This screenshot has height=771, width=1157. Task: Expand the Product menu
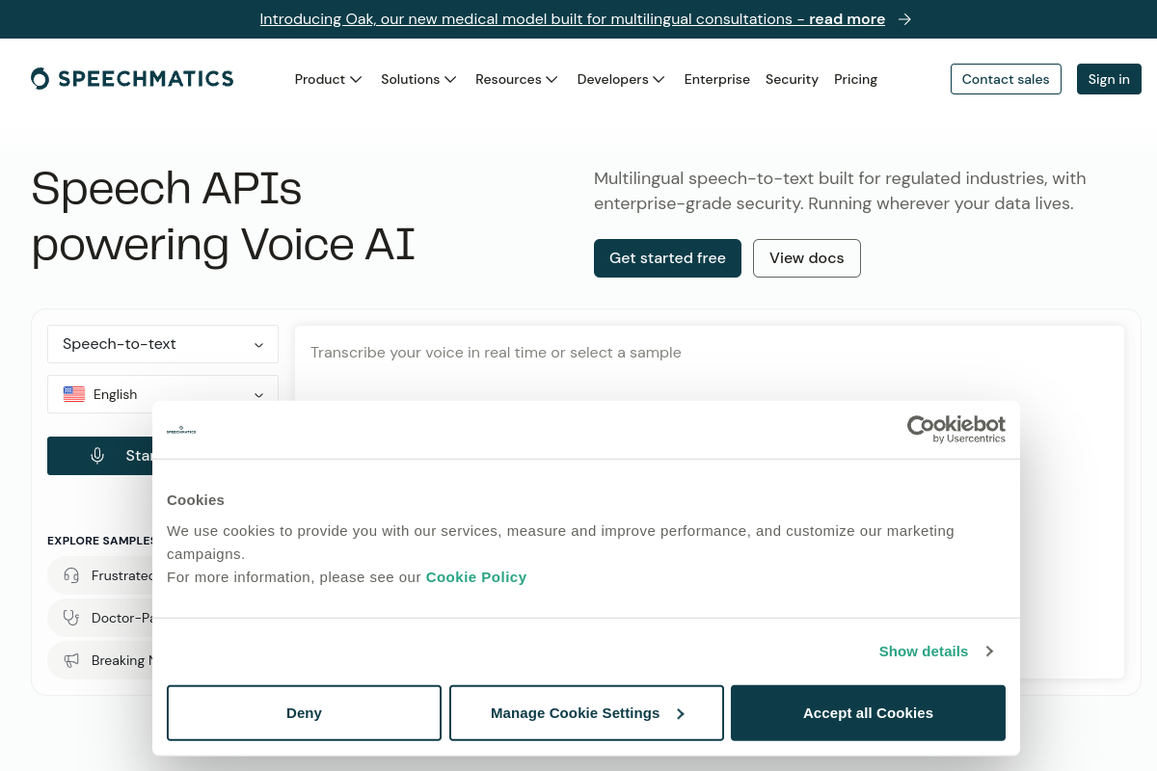328,79
